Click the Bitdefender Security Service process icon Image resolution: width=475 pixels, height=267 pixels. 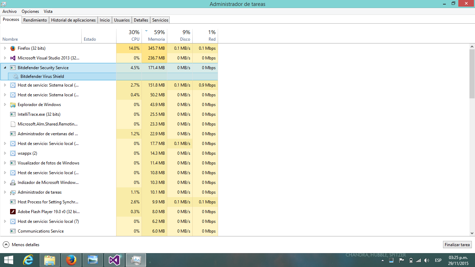click(x=13, y=68)
